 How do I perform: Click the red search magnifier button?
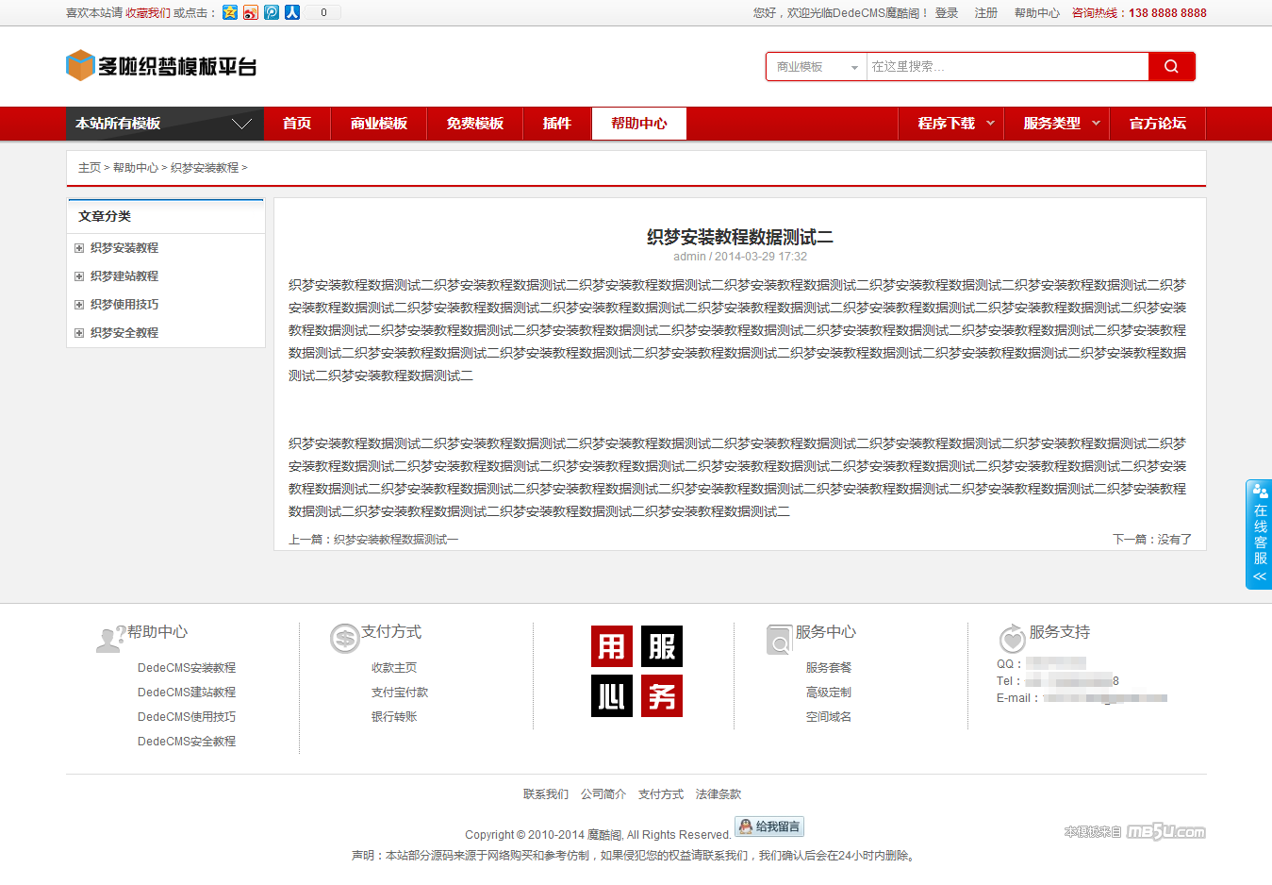[x=1171, y=67]
